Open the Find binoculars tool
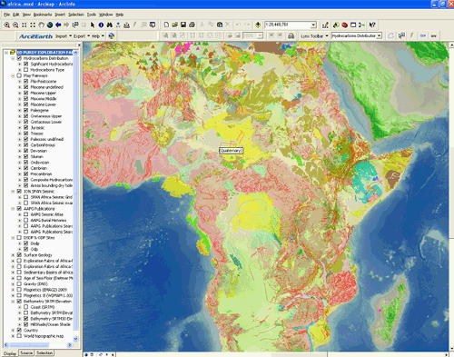Screen dimensions: 454x357 (x=110, y=25)
